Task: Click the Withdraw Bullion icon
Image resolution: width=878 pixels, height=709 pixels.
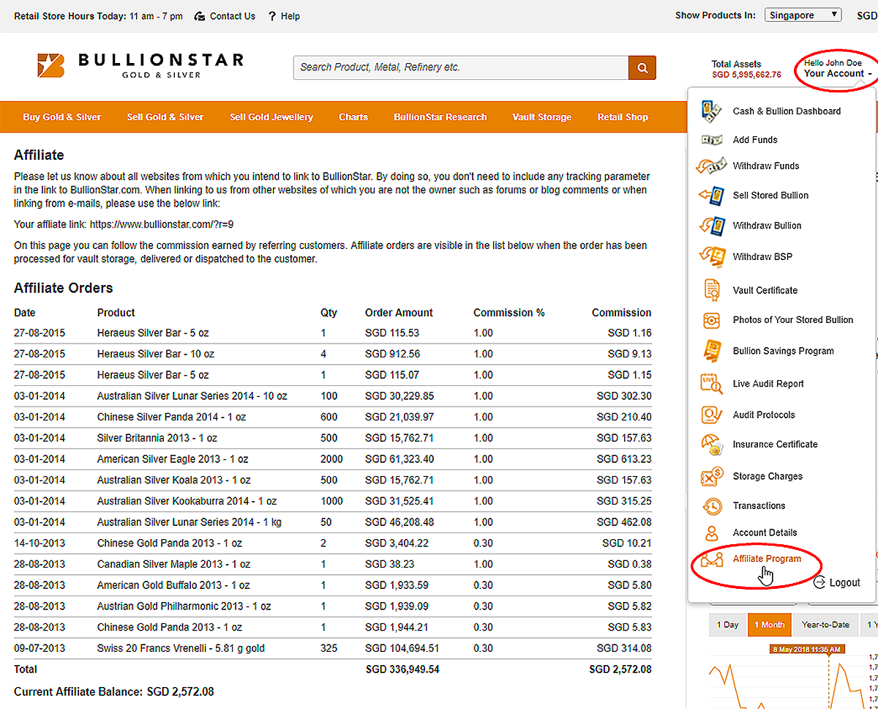Action: point(711,225)
